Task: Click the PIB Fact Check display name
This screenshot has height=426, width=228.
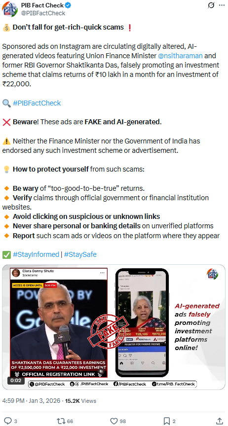Action: pyautogui.click(x=42, y=5)
